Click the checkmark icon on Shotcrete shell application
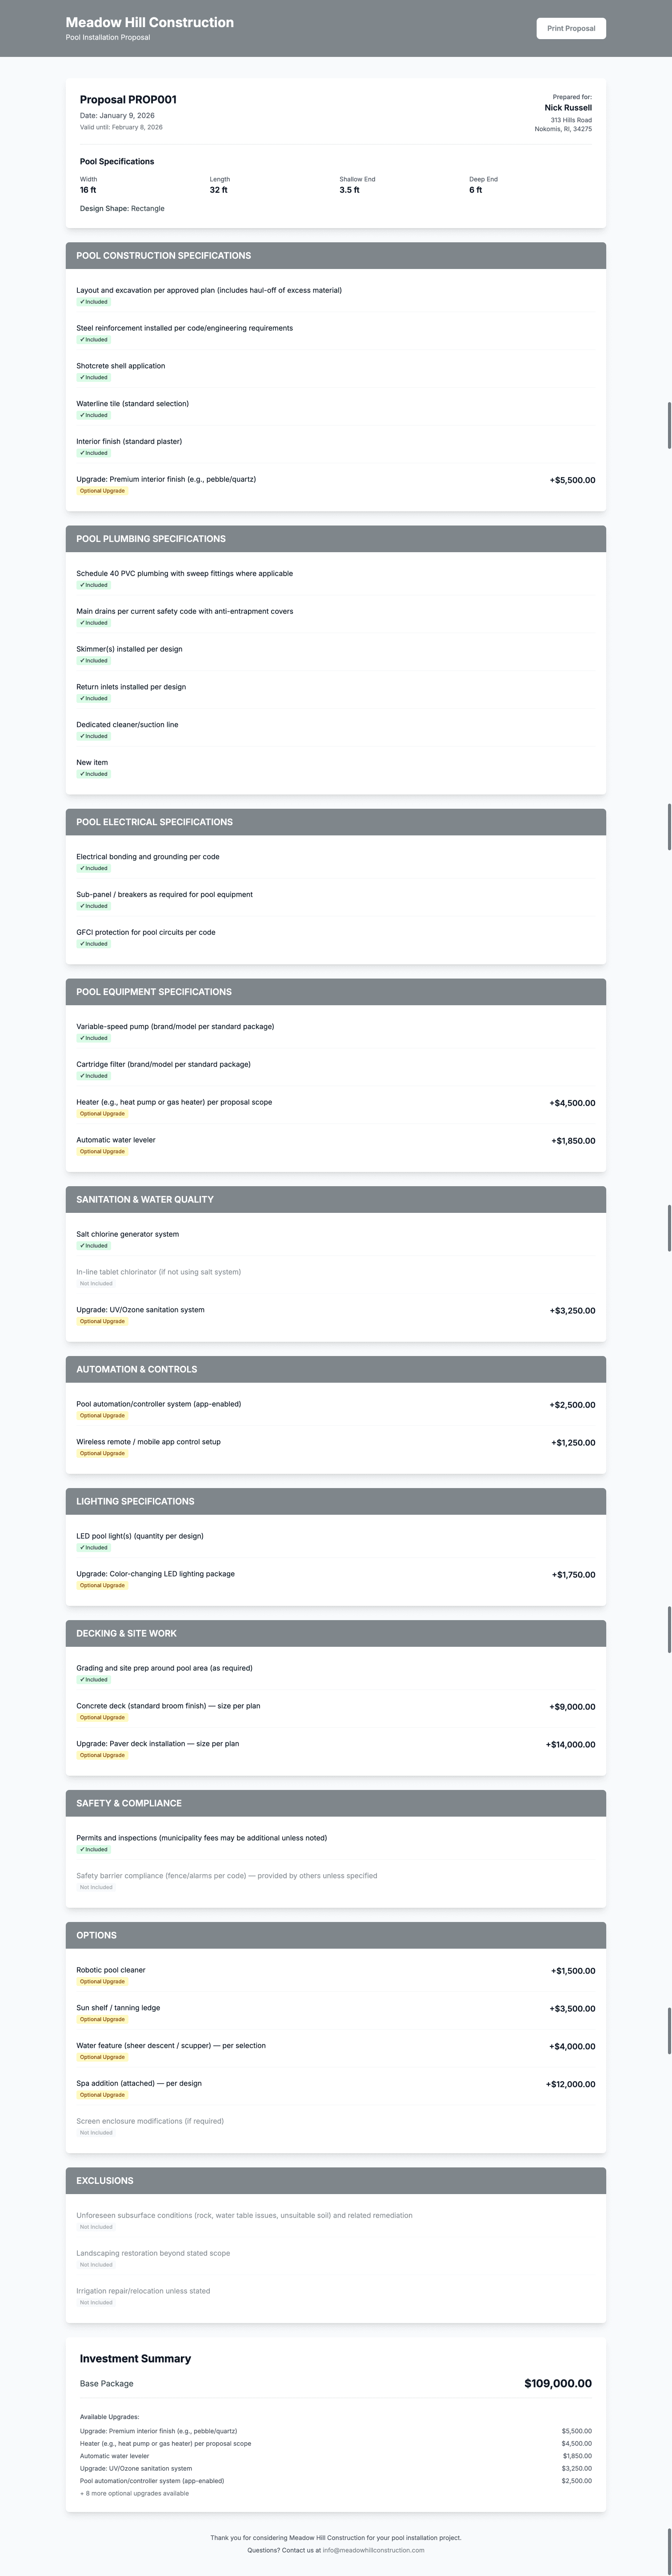Image resolution: width=672 pixels, height=2576 pixels. click(82, 378)
